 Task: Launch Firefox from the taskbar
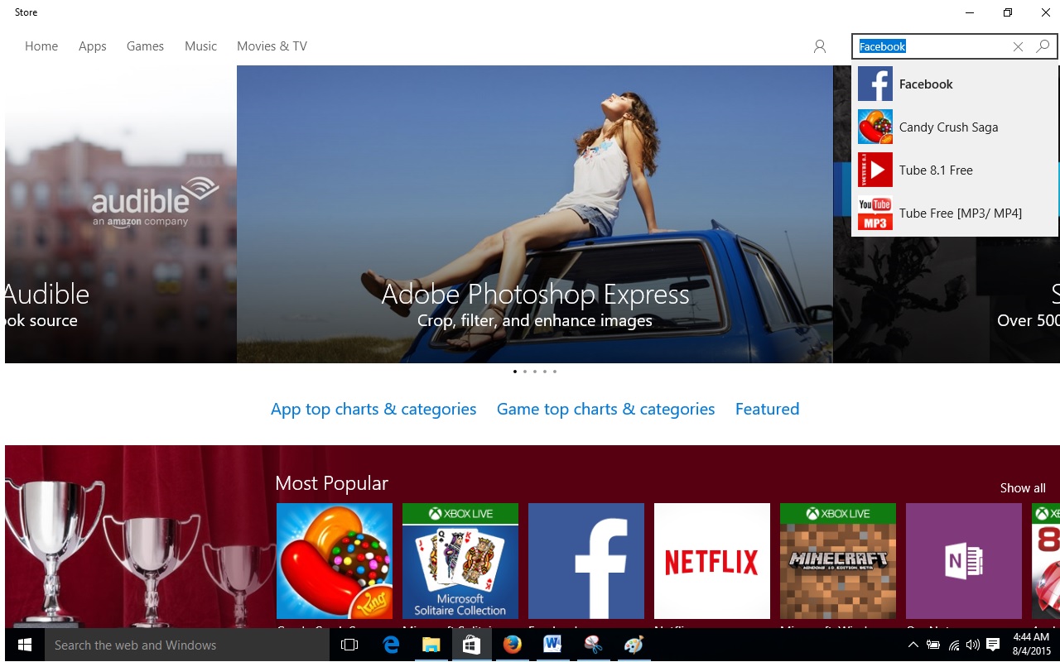[x=513, y=645]
